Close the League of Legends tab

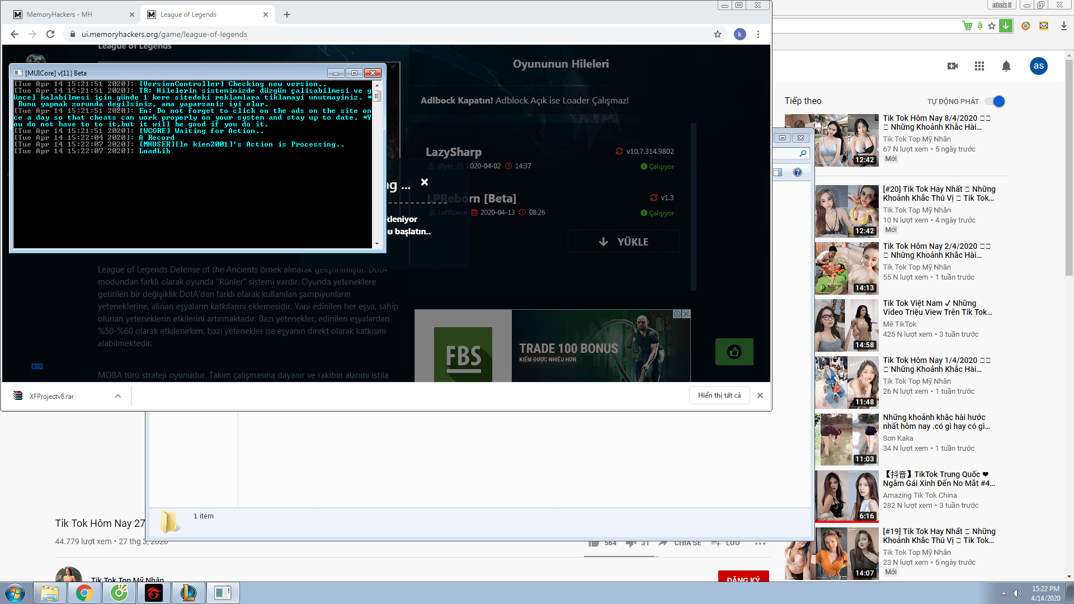(266, 15)
